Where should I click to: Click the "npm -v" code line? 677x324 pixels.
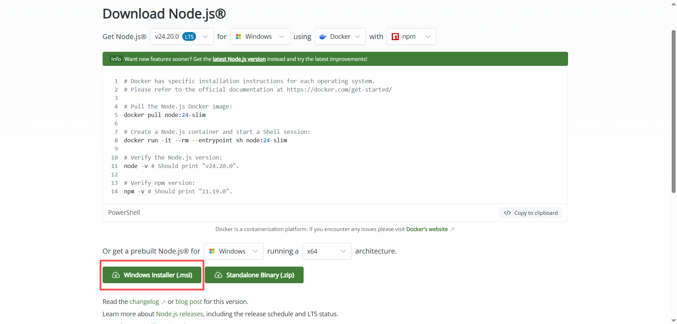coord(178,192)
